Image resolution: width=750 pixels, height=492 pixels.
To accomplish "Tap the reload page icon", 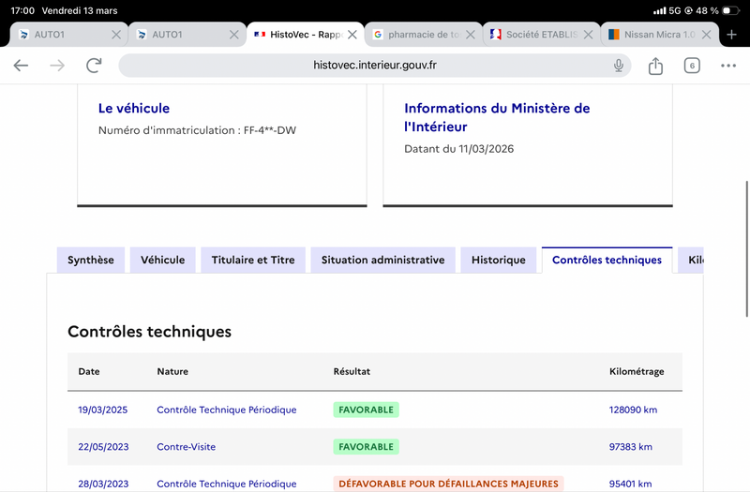I will (94, 66).
